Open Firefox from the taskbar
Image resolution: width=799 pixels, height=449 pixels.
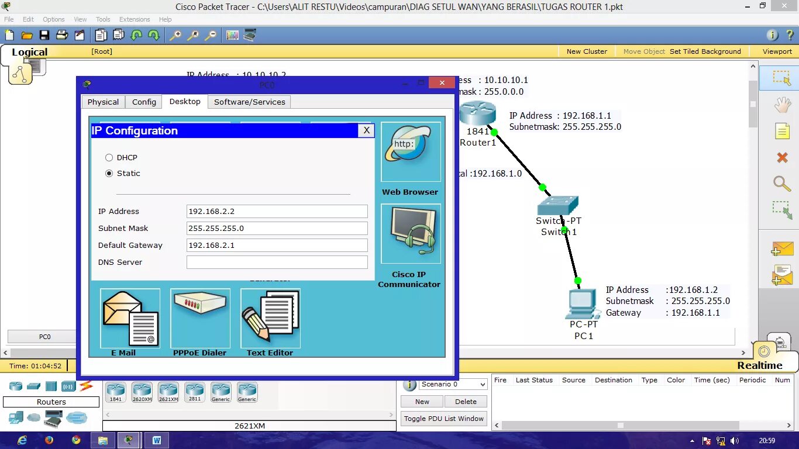(49, 440)
